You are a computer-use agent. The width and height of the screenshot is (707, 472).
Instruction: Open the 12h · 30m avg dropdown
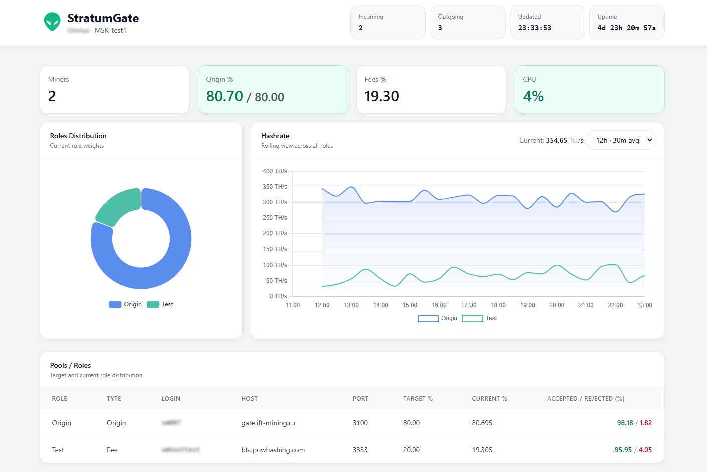(x=621, y=140)
